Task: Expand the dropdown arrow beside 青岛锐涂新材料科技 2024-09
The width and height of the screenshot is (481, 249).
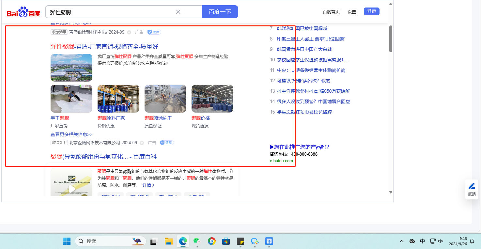Action: (129, 32)
